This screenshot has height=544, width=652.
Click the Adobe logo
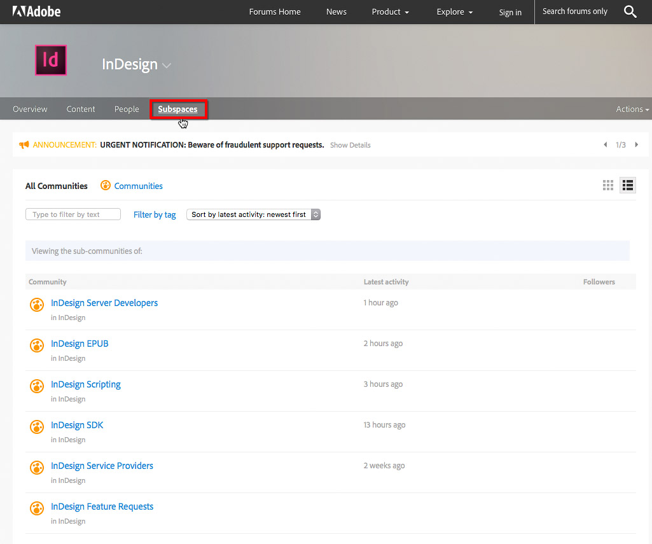37,11
